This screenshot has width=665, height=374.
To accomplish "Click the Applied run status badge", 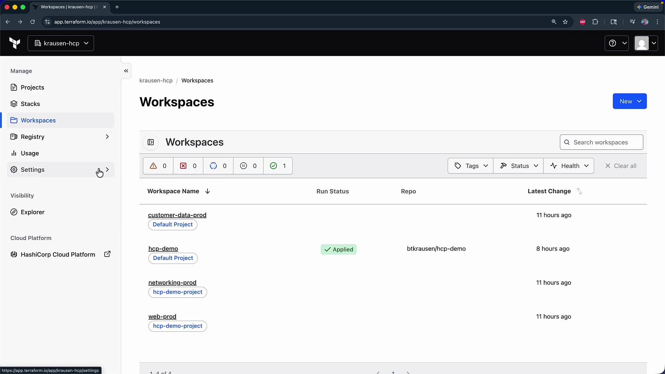I will [338, 249].
